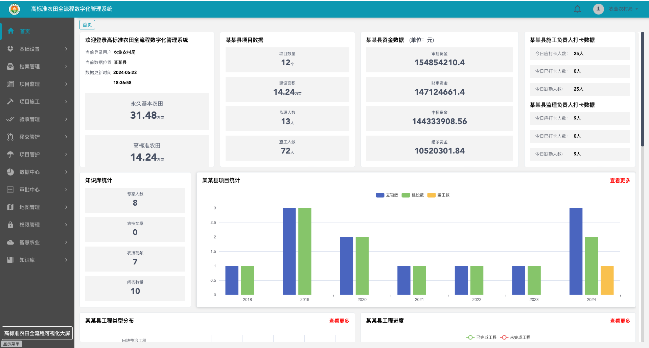Expand the 项目监理 menu chevron

point(66,84)
